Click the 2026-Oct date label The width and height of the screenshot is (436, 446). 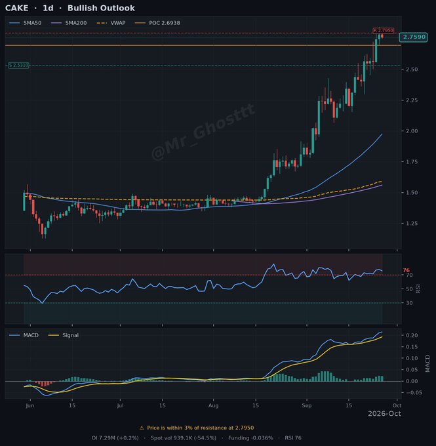point(384,414)
